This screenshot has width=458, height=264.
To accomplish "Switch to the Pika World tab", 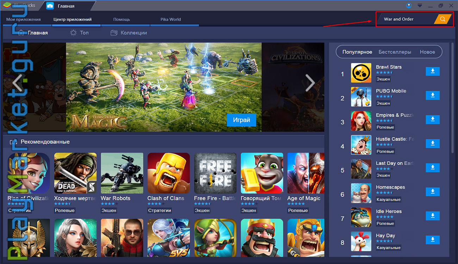I will pos(171,19).
